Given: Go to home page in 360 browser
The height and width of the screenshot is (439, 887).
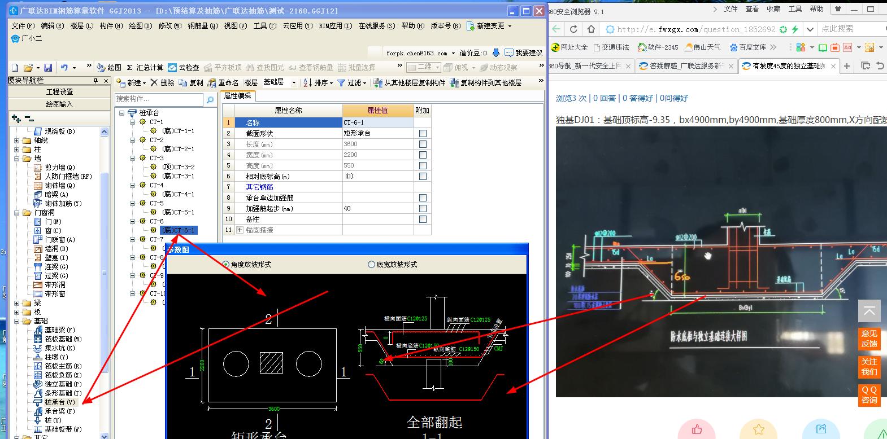Looking at the screenshot, I should coord(591,29).
